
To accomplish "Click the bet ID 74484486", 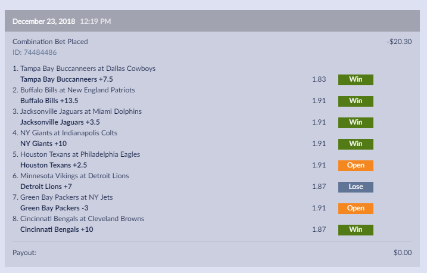I will (x=35, y=52).
